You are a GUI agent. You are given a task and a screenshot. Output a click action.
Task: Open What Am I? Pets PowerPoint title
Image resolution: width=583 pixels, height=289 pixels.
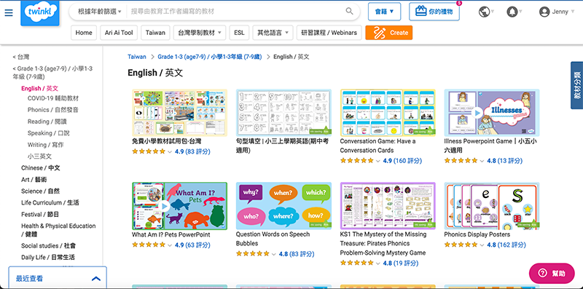pos(171,234)
